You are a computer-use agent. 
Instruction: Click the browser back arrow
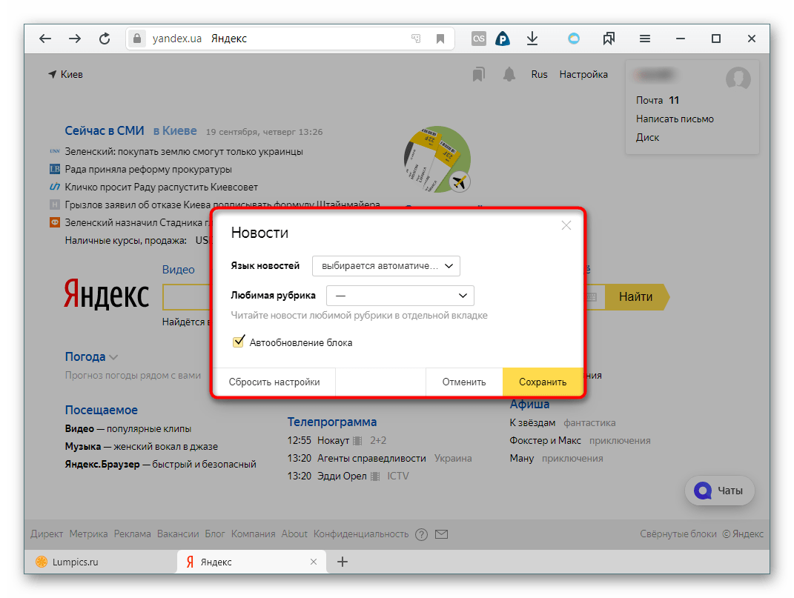click(45, 39)
